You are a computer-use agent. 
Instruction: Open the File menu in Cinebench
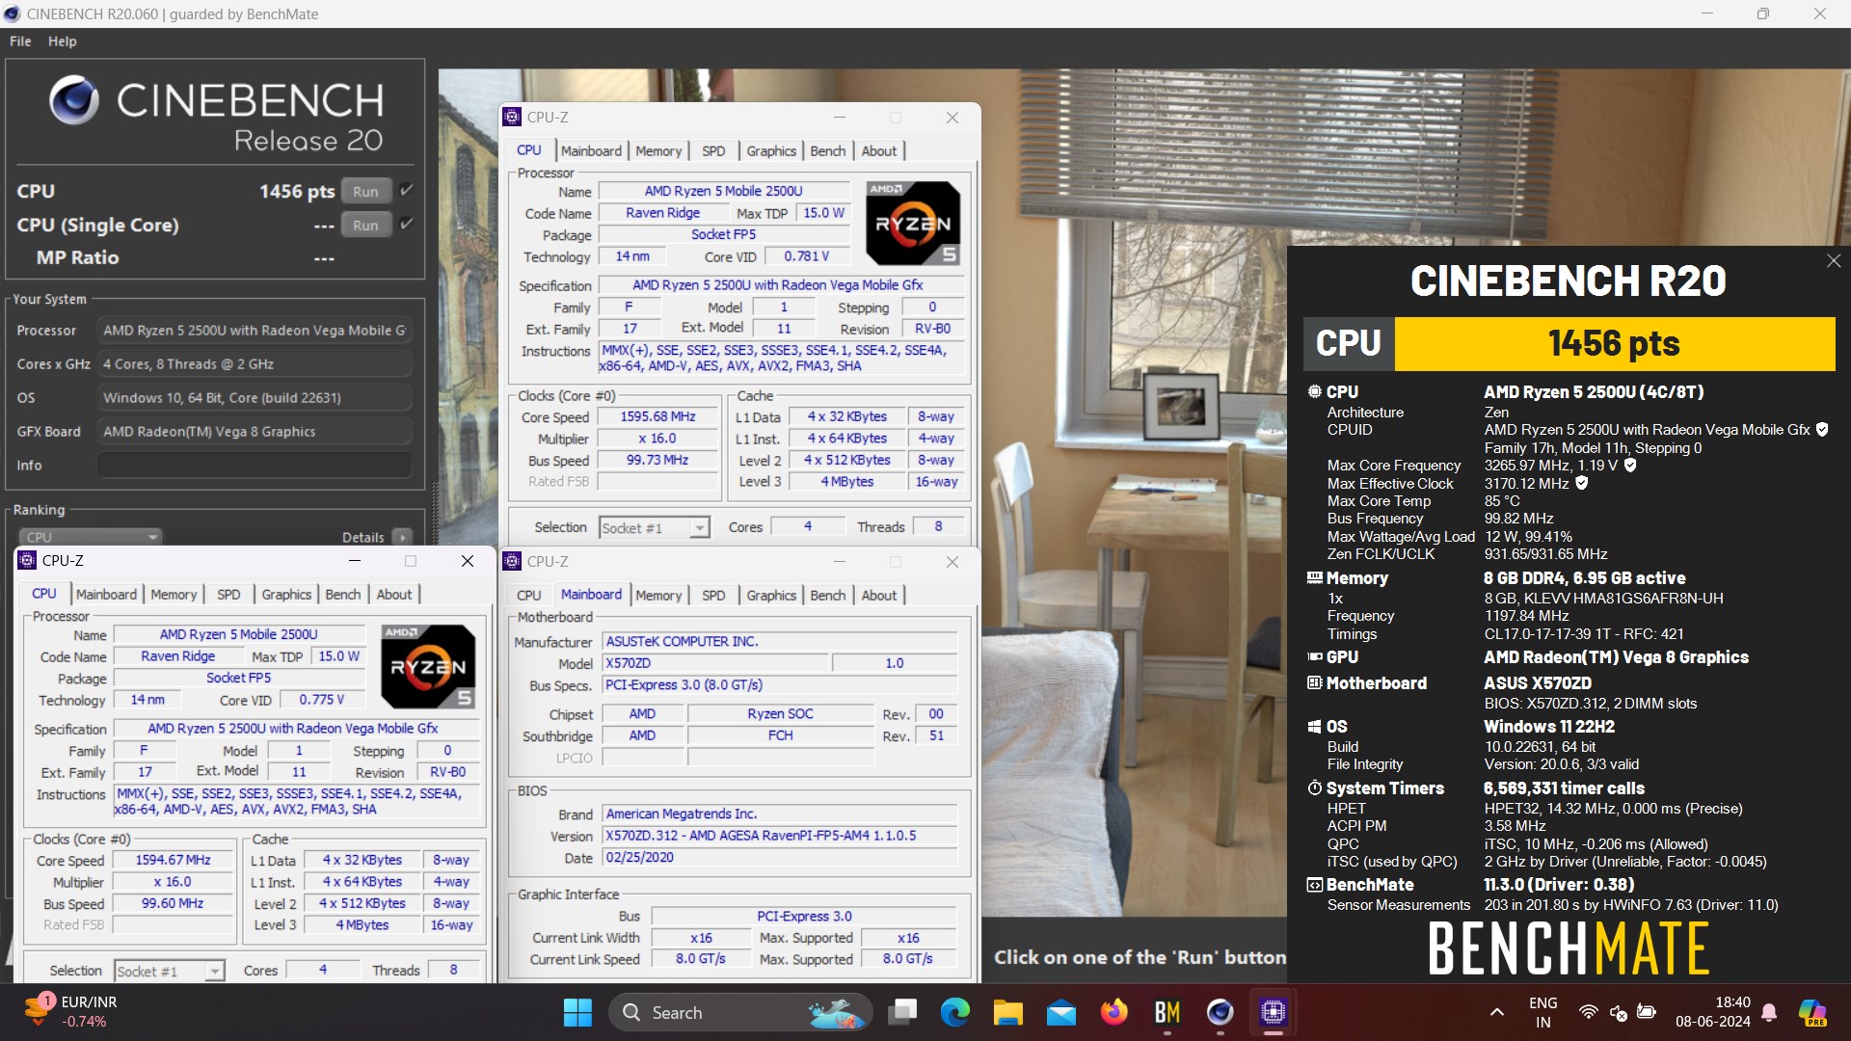[x=20, y=41]
